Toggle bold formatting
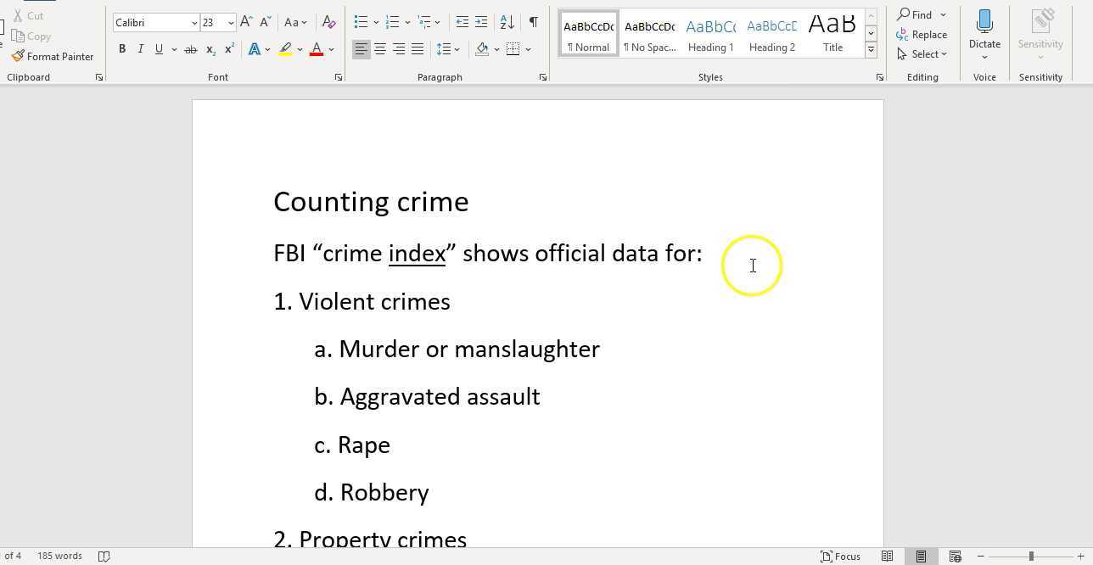 tap(122, 48)
